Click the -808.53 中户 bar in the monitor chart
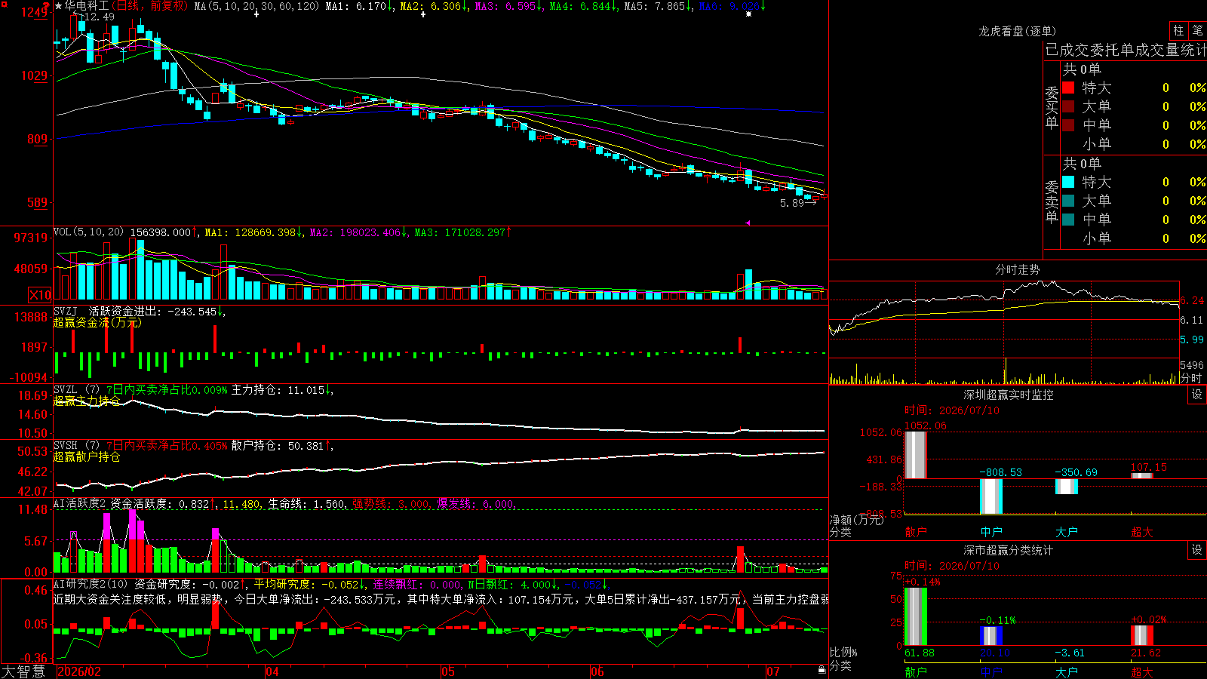Image resolution: width=1207 pixels, height=679 pixels. tap(991, 496)
